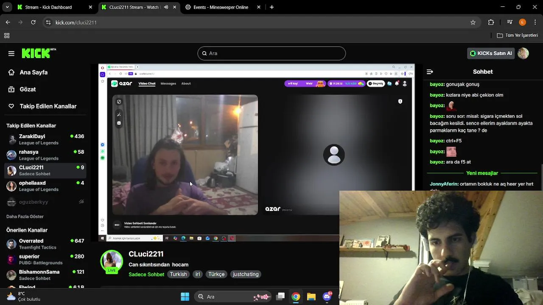This screenshot has height=305, width=543.
Task: Open Discord from the taskbar
Action: 327,297
